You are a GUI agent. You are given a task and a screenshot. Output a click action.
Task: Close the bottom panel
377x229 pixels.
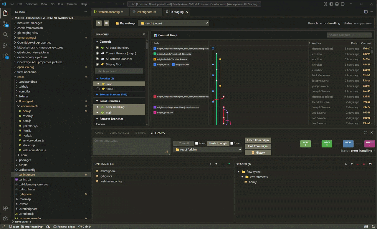coord(372,133)
